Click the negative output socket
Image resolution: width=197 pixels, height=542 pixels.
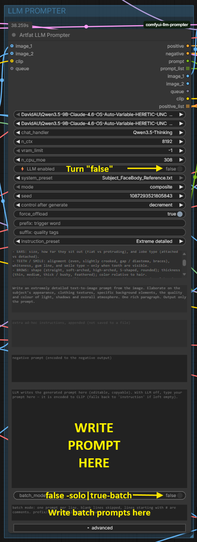pyautogui.click(x=188, y=54)
